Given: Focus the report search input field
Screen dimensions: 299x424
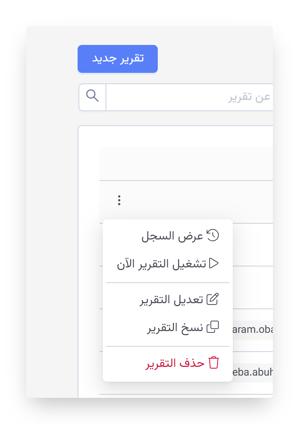Looking at the screenshot, I should [189, 97].
